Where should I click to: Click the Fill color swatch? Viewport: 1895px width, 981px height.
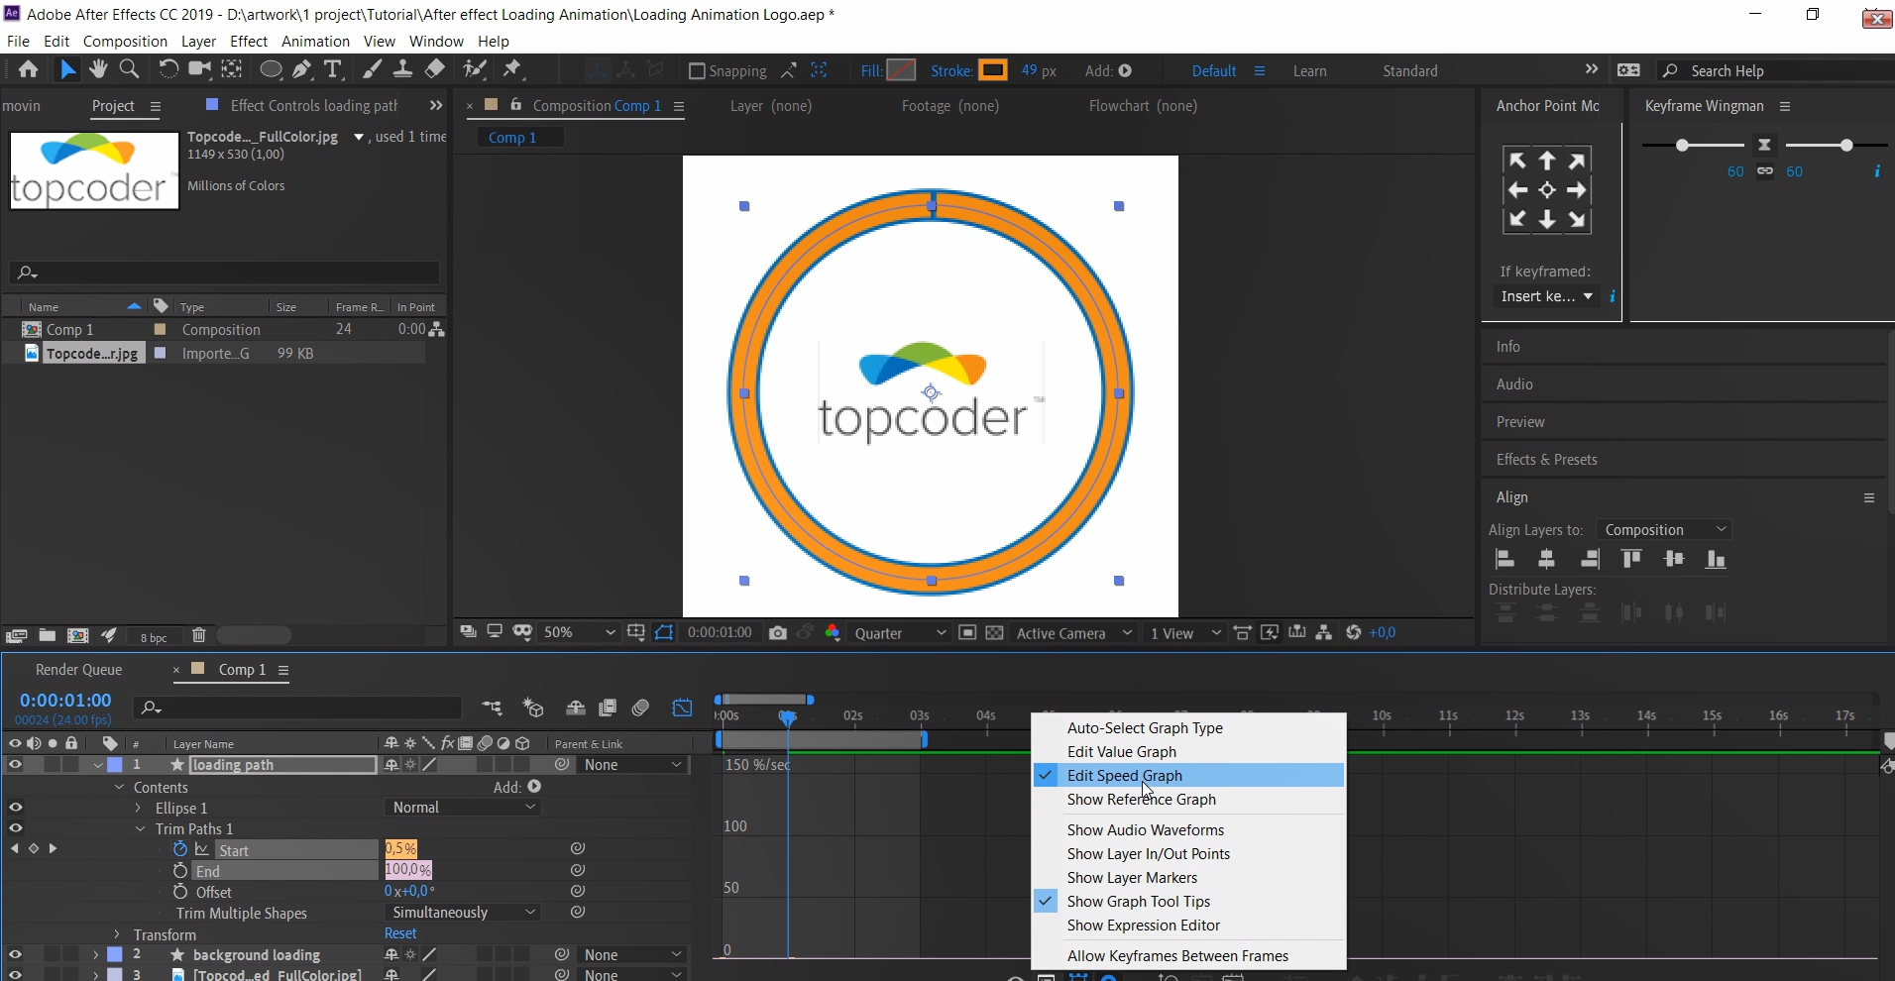pos(901,70)
